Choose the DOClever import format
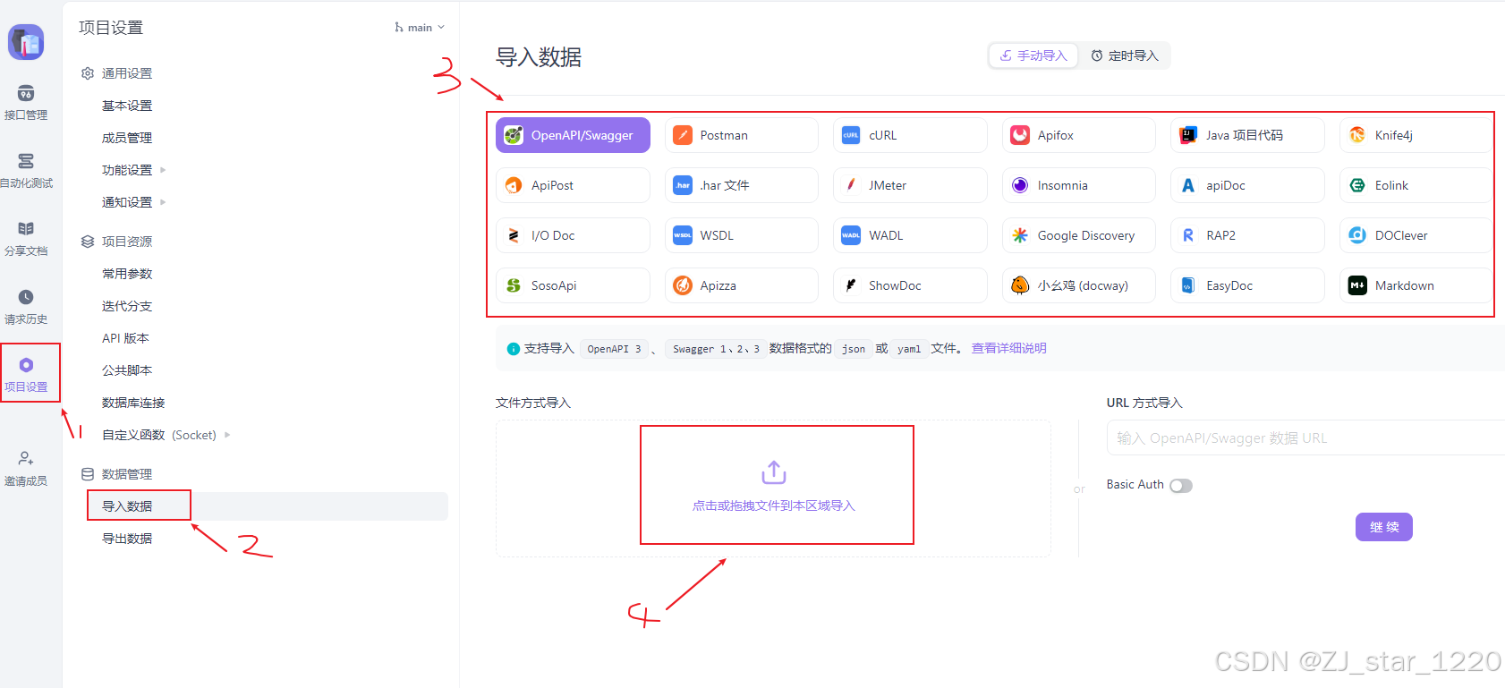This screenshot has width=1505, height=688. tap(1416, 235)
